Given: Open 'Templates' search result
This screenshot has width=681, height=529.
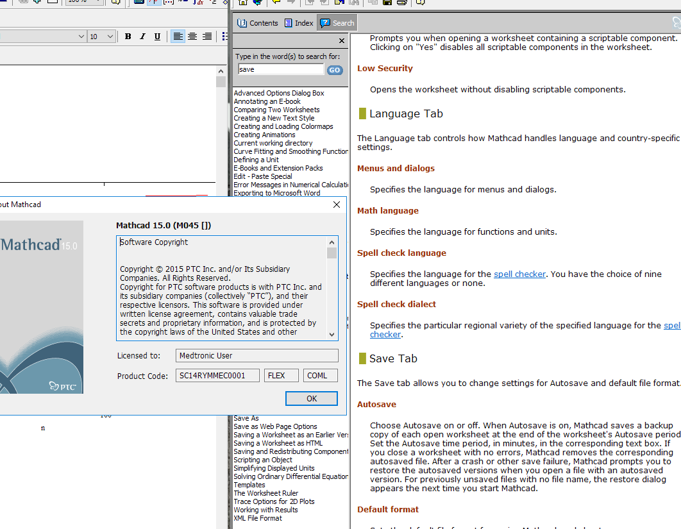Looking at the screenshot, I should [x=249, y=485].
